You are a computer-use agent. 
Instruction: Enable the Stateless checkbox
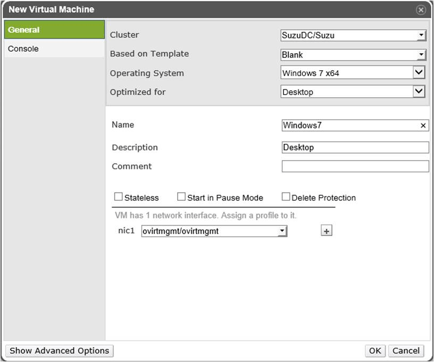(x=118, y=197)
